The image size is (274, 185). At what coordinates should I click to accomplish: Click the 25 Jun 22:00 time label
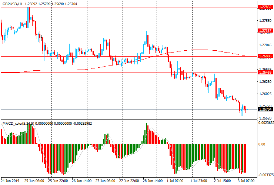click(58, 181)
